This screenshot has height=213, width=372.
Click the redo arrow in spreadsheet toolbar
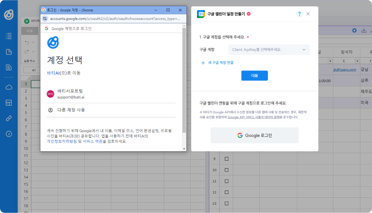27,51
